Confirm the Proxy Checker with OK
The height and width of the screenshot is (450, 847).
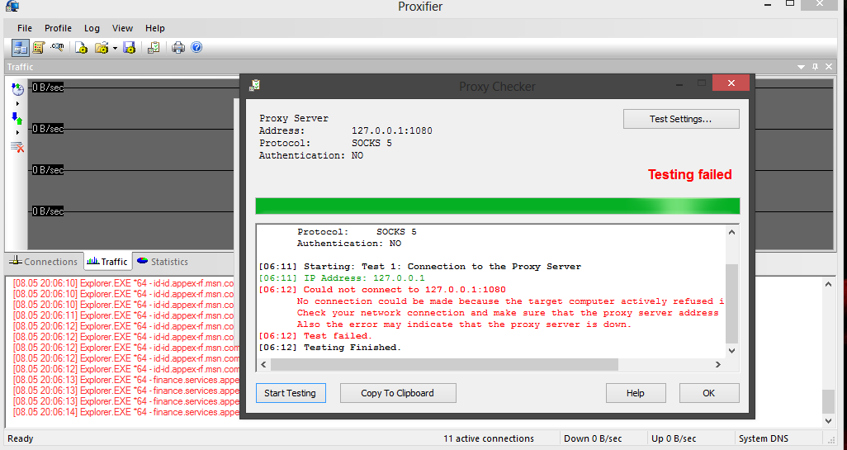coord(708,393)
